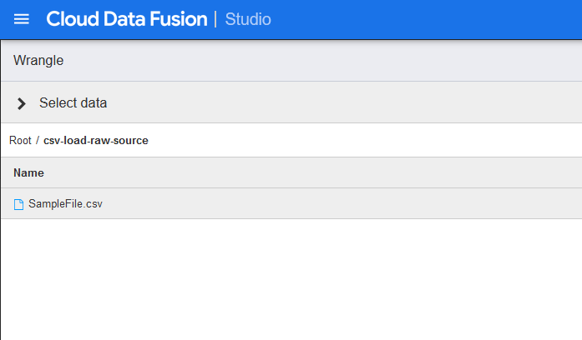Image resolution: width=582 pixels, height=340 pixels.
Task: Open the hamburger navigation menu
Action: point(22,19)
